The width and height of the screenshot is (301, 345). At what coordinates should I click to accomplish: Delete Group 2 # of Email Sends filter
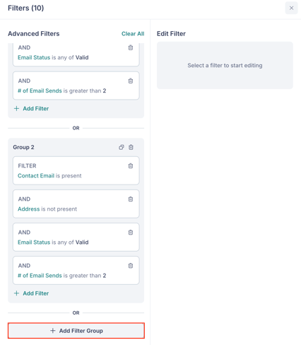point(131,266)
